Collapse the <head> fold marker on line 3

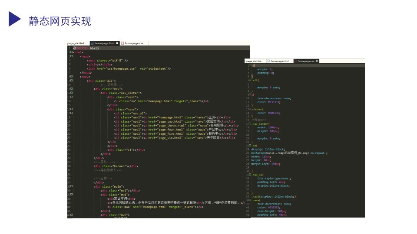tap(71, 56)
